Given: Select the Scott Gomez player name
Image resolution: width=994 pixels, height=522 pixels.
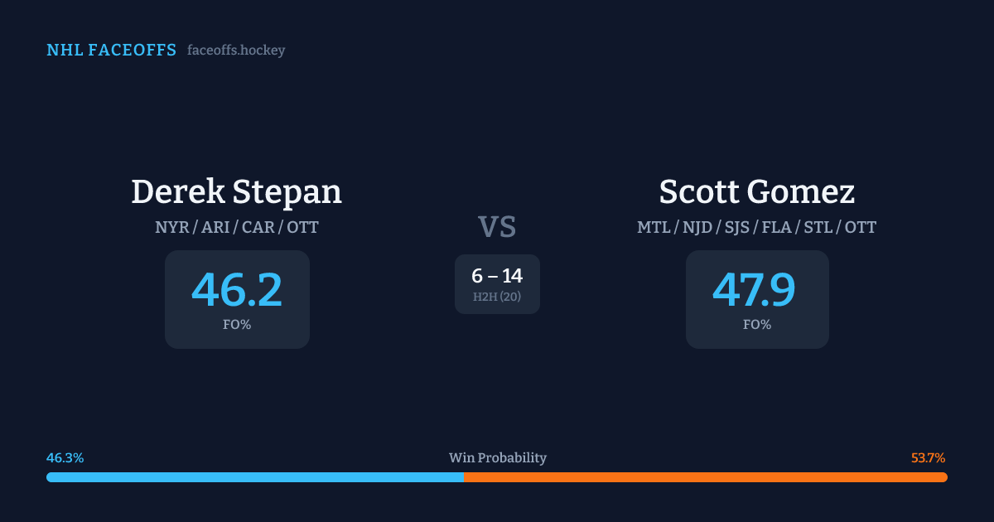Looking at the screenshot, I should (756, 191).
